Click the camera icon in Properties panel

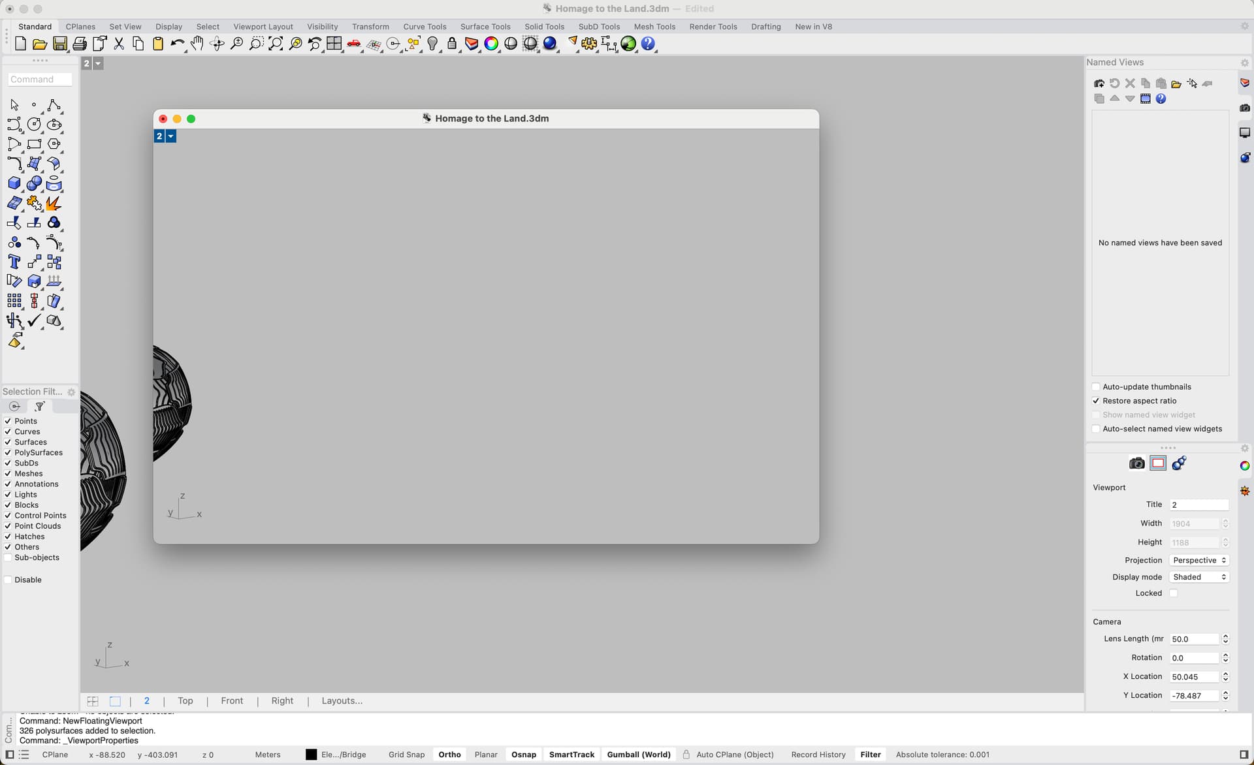[x=1136, y=463]
